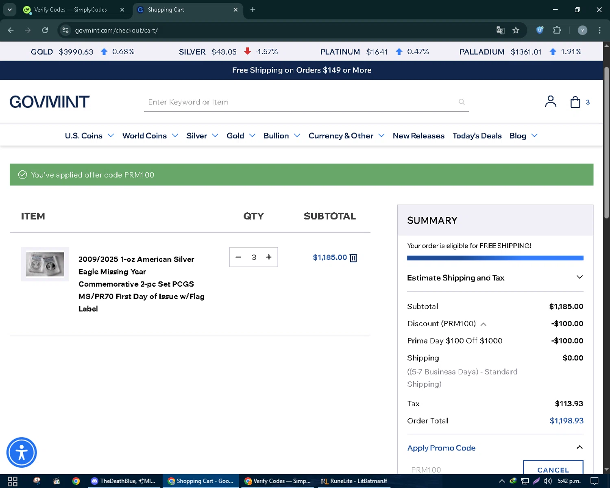The image size is (610, 488).
Task: Delete the Silver Eagle set with trash icon
Action: pyautogui.click(x=353, y=258)
